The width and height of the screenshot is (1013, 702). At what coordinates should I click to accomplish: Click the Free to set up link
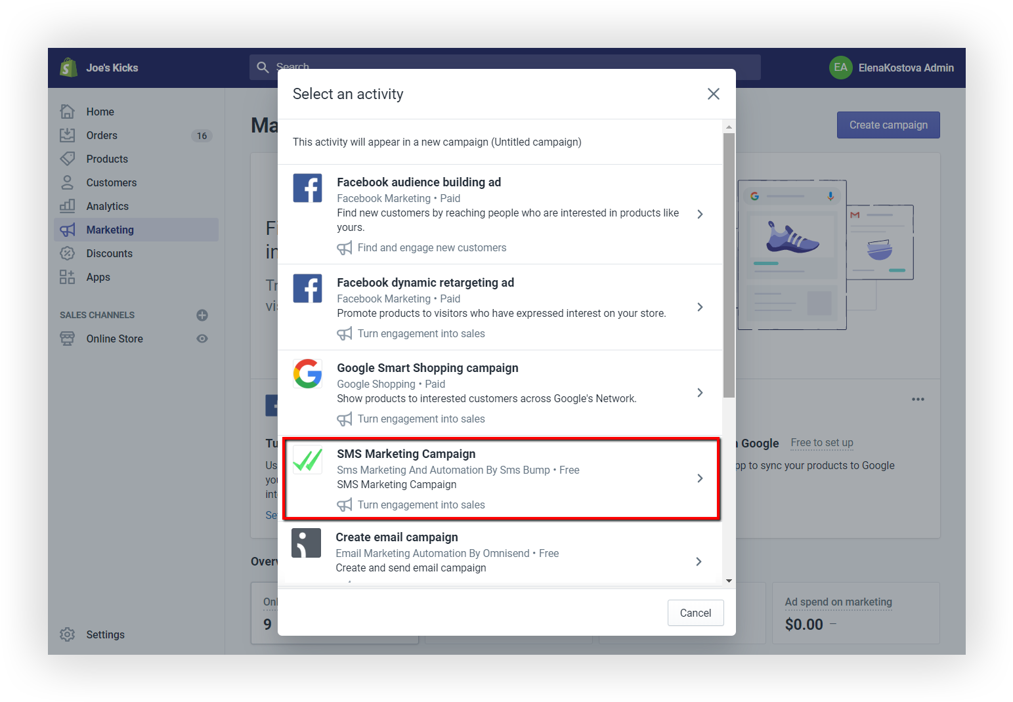822,443
